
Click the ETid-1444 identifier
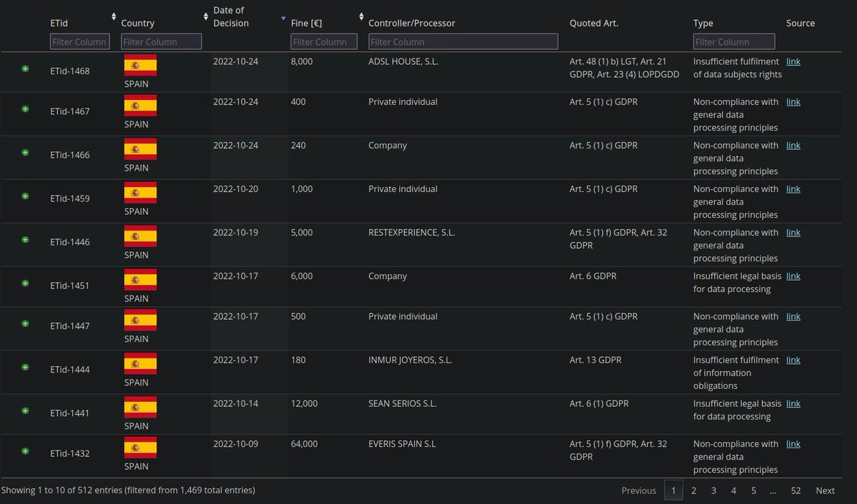pyautogui.click(x=70, y=369)
